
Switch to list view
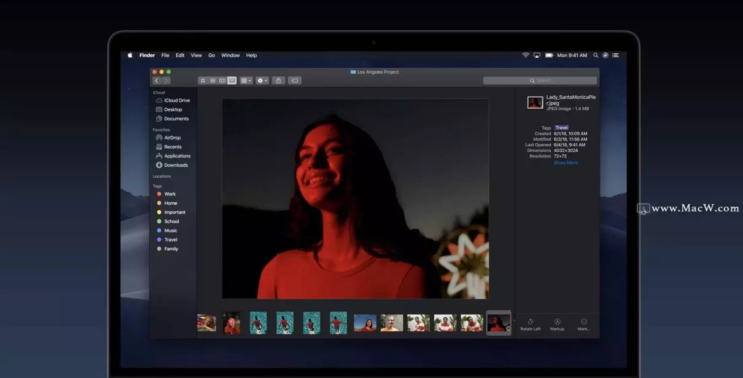click(212, 81)
